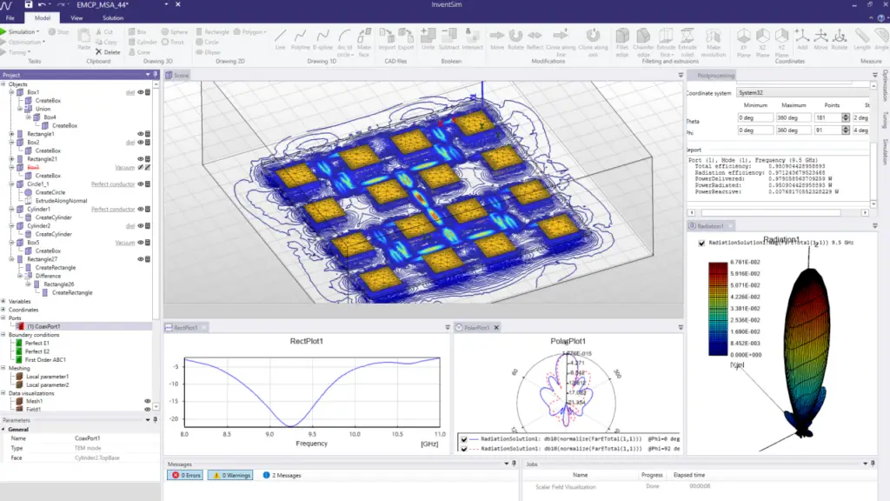
Task: Expand the Variables tree node
Action: (3, 302)
